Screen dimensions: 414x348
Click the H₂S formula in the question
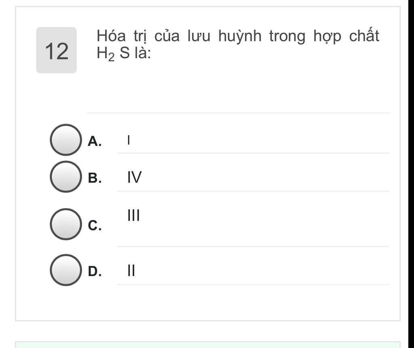coord(113,54)
